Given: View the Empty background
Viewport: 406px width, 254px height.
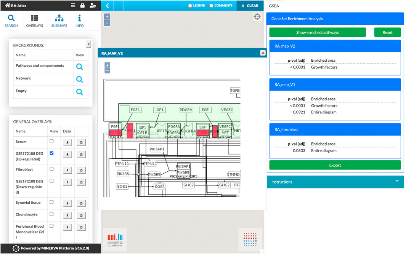Looking at the screenshot, I should (x=80, y=92).
